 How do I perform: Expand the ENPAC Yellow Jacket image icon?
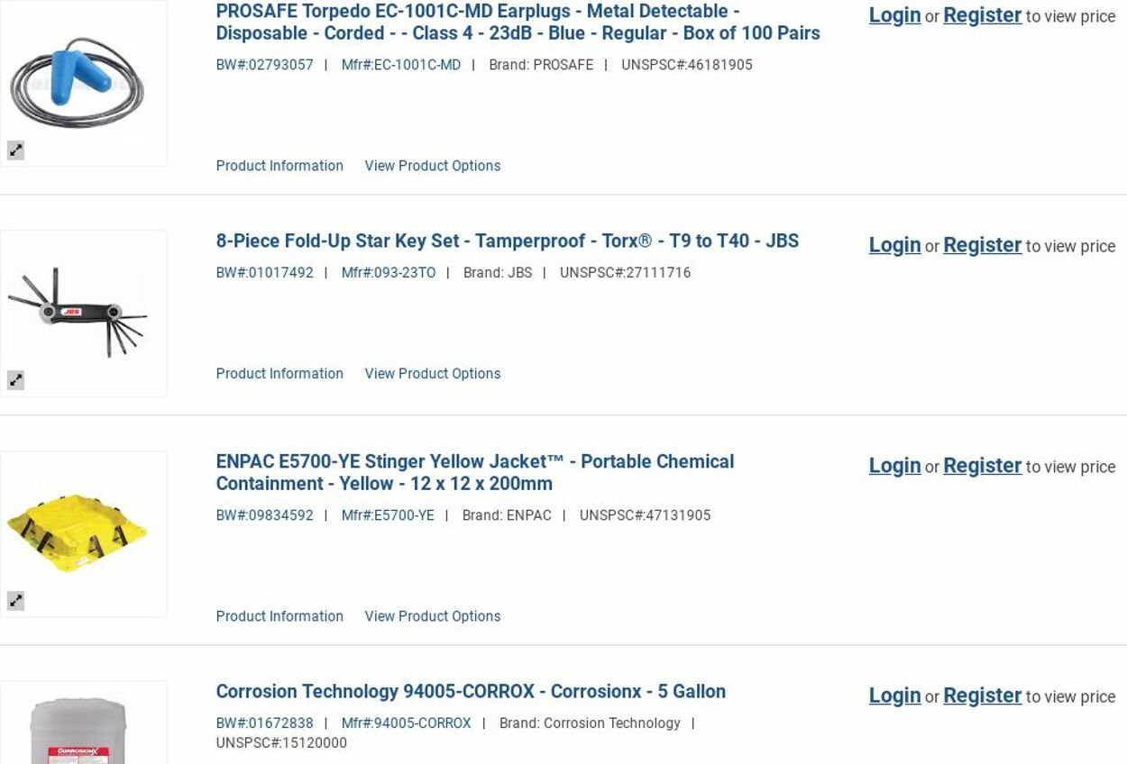pos(16,601)
